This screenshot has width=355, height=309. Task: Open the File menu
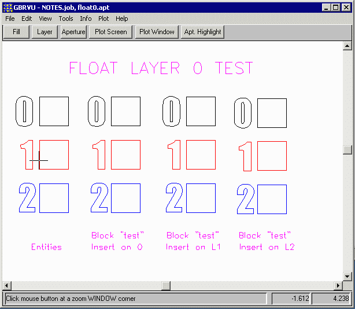click(10, 19)
